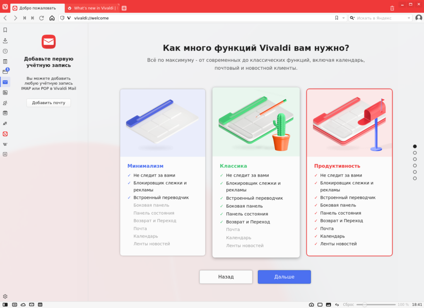Switch to Добро пожаловать tab
The height and width of the screenshot is (308, 424).
[x=38, y=8]
